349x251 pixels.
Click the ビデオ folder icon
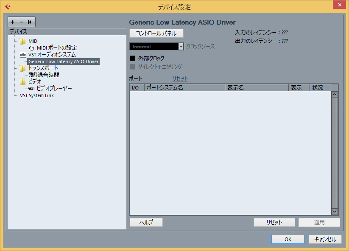[23, 82]
